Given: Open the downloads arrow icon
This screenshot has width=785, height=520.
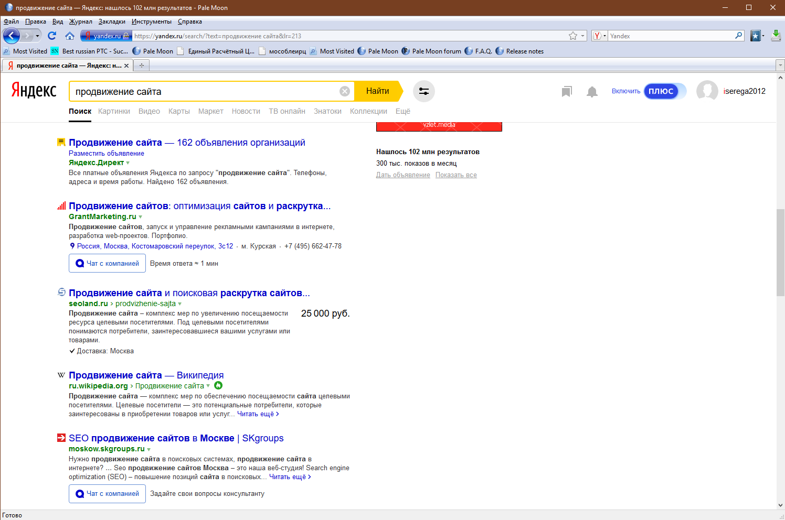Looking at the screenshot, I should tap(776, 36).
